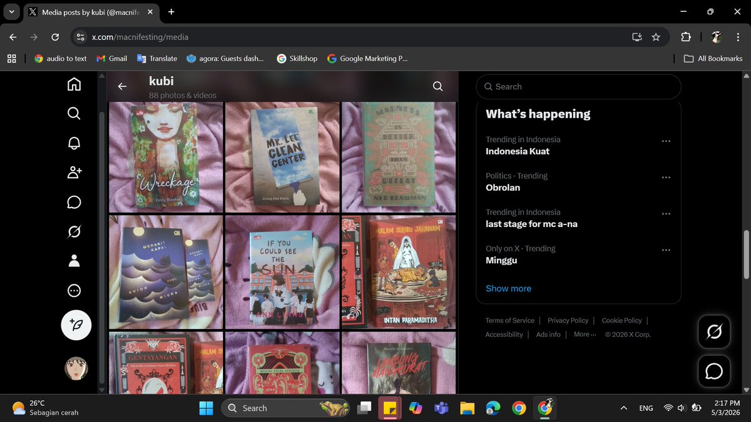Open the Terms of Service link
The height and width of the screenshot is (422, 751).
tap(510, 320)
